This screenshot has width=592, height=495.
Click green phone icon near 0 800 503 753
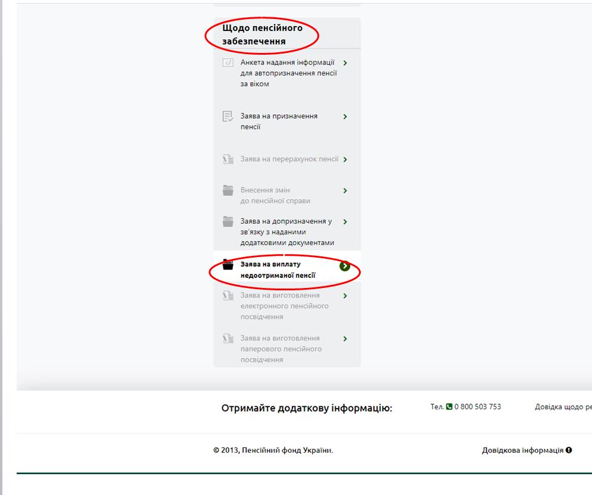449,407
